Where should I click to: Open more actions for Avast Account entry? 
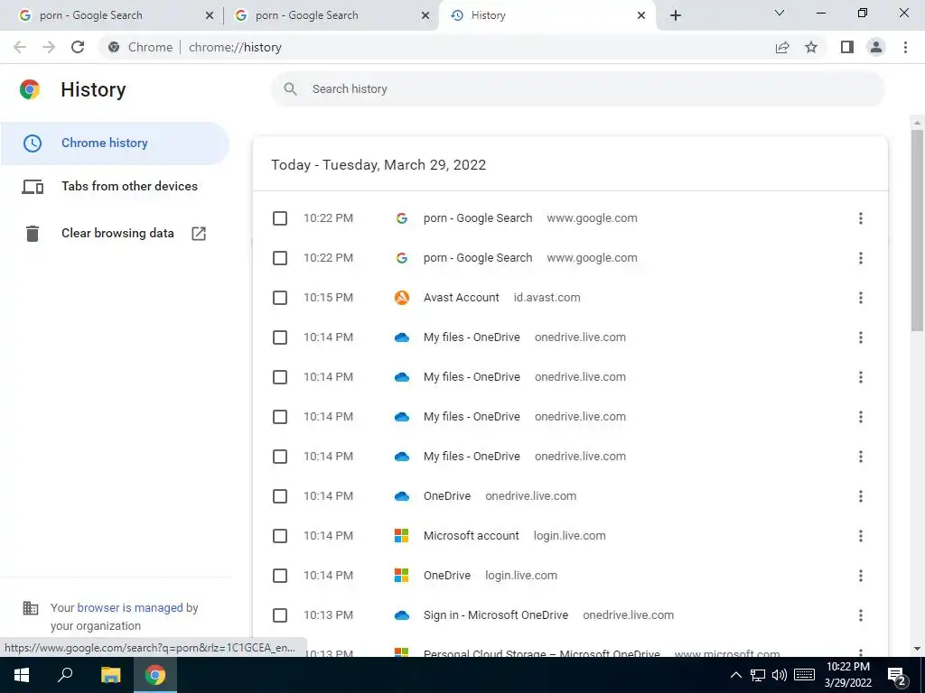point(861,298)
